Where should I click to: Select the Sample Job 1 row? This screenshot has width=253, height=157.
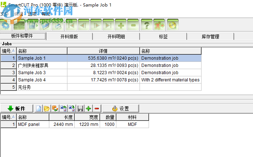coord(101,58)
